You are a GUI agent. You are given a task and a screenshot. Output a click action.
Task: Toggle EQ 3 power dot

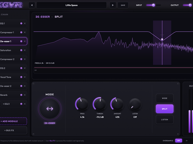click(x=21, y=104)
